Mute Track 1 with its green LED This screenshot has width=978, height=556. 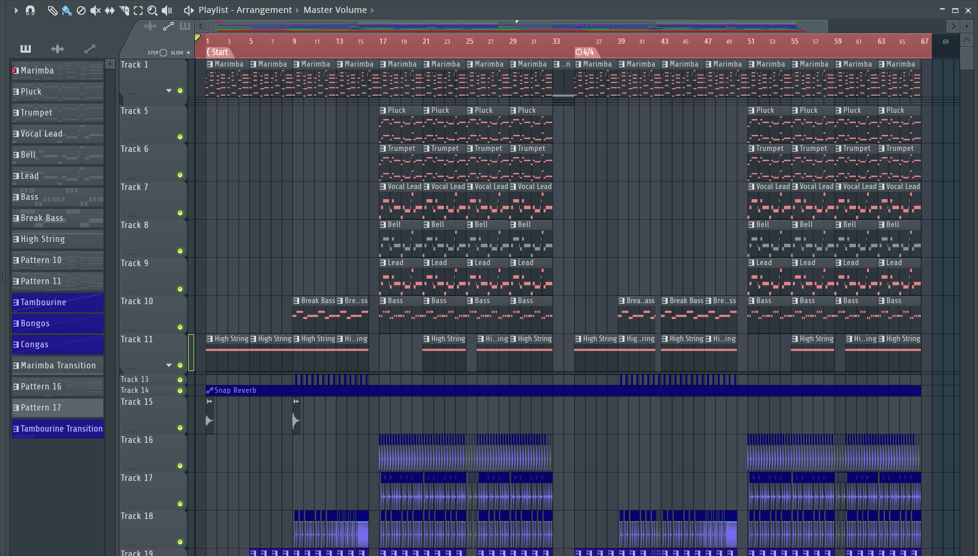tap(180, 90)
